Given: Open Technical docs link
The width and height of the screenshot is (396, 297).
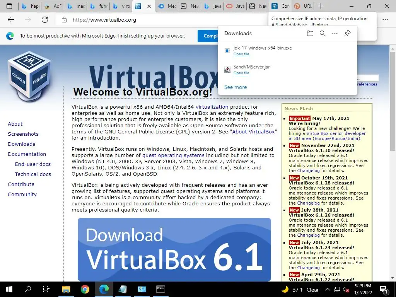Looking at the screenshot, I should [33, 174].
